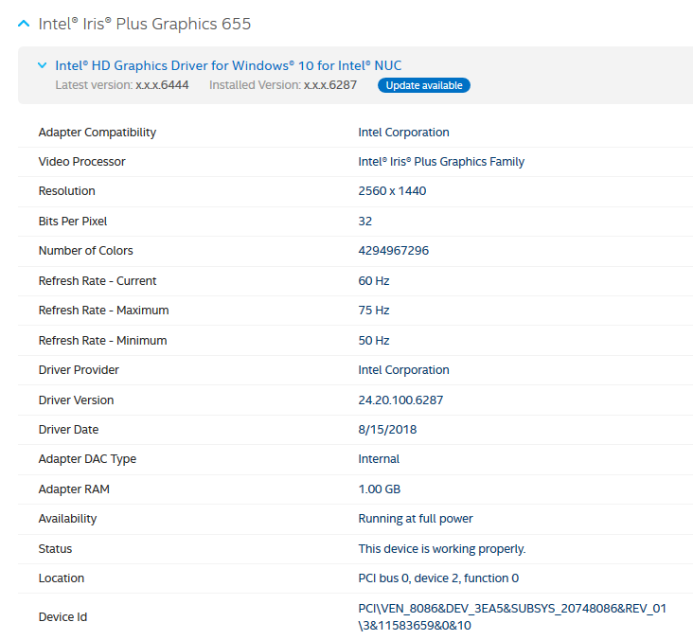
Task: Select the Internal DAC type value
Action: click(x=379, y=459)
